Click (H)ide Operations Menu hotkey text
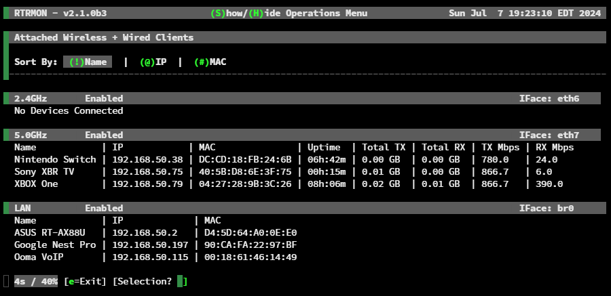The height and width of the screenshot is (296, 611). 264,14
